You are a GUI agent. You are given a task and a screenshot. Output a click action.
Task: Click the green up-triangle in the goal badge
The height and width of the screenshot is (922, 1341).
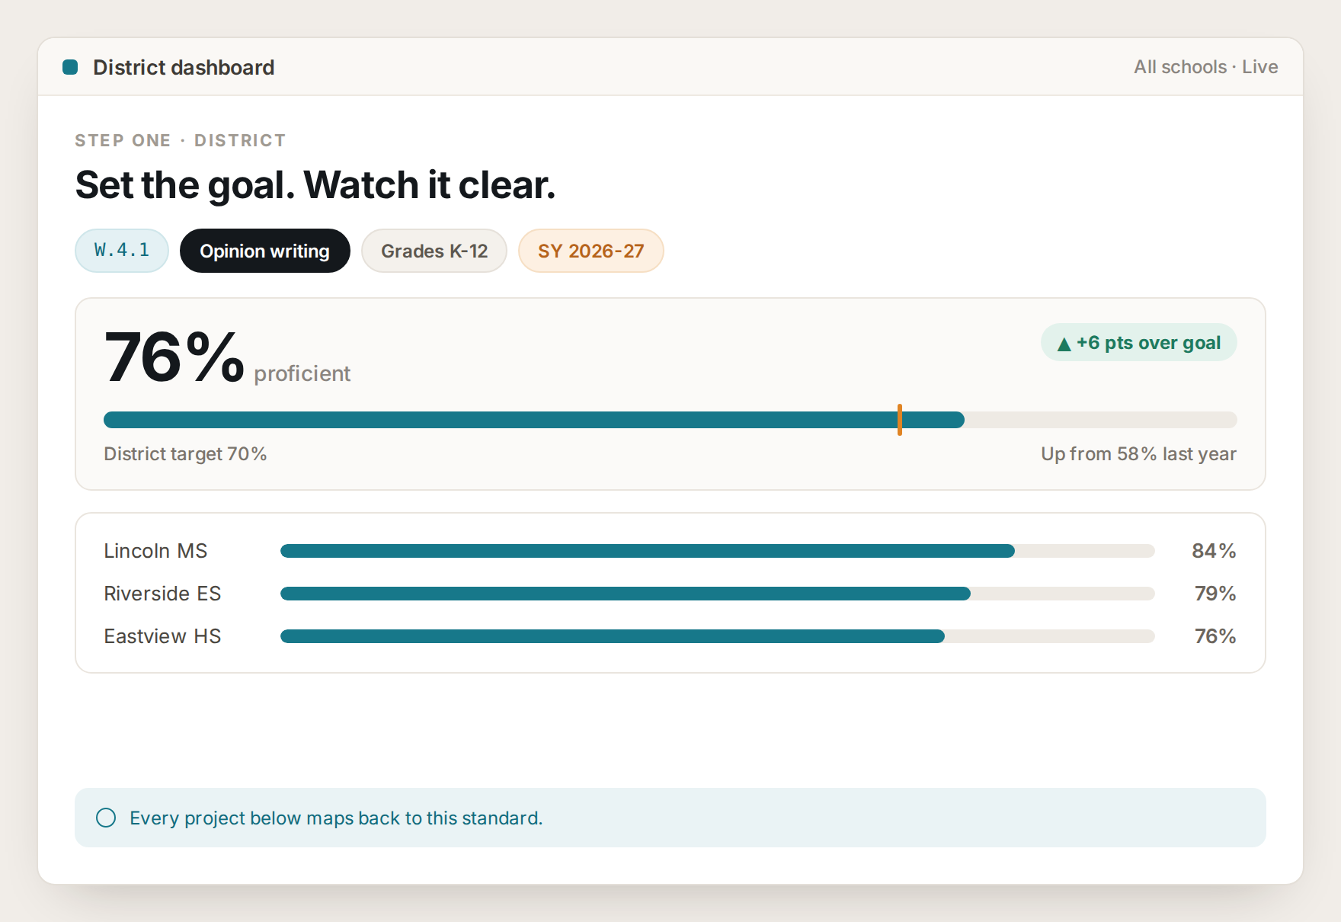(1064, 344)
